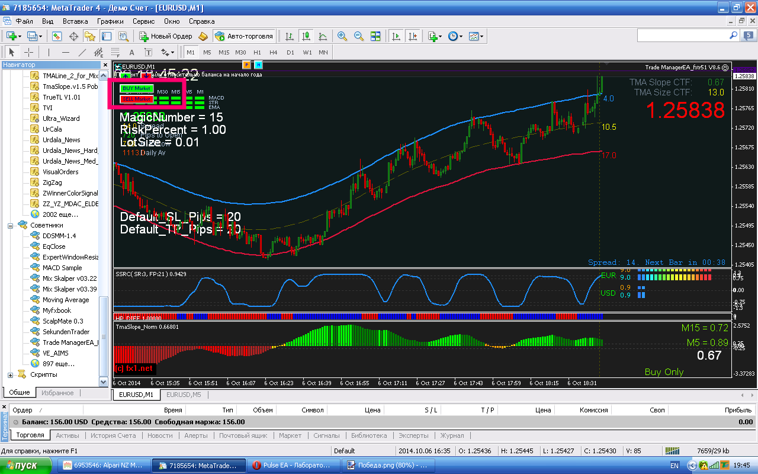
Task: Click the green BUY Market button
Action: 137,88
